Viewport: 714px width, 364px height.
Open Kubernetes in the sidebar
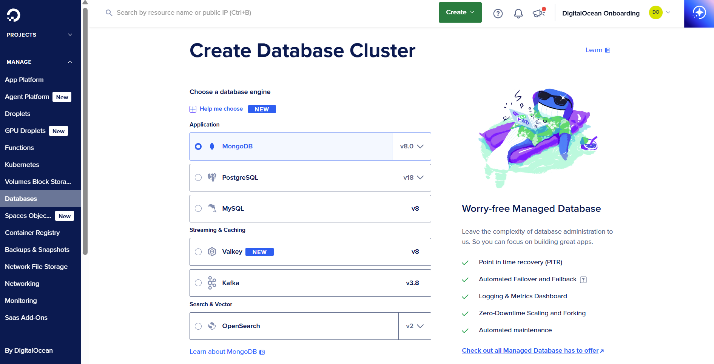[x=22, y=165]
